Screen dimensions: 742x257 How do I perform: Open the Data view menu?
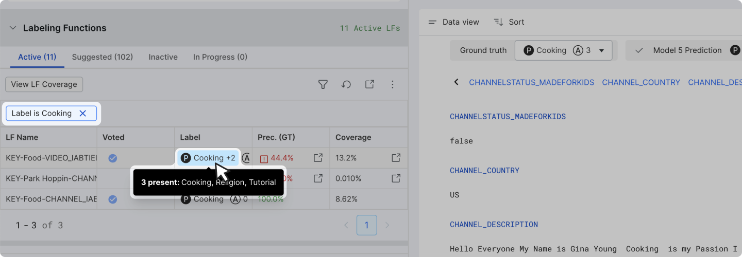click(x=454, y=22)
